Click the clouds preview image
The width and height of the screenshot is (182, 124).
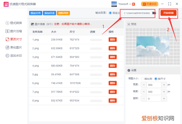click(153, 47)
